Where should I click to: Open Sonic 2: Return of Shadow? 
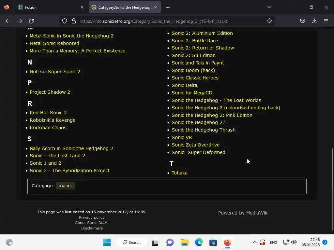[203, 48]
